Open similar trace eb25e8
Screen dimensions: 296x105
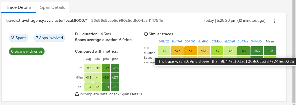point(230,41)
